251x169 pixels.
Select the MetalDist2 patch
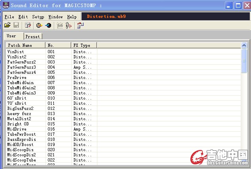[19, 119]
